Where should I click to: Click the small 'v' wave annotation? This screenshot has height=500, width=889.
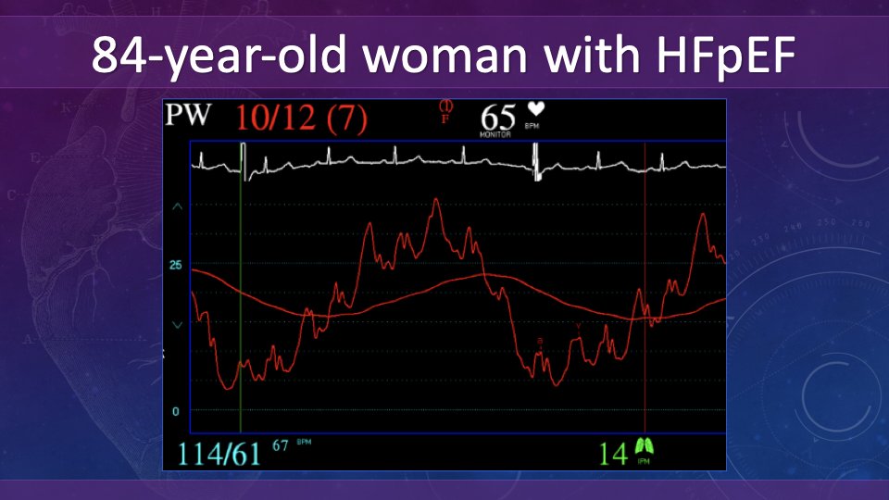tap(578, 326)
